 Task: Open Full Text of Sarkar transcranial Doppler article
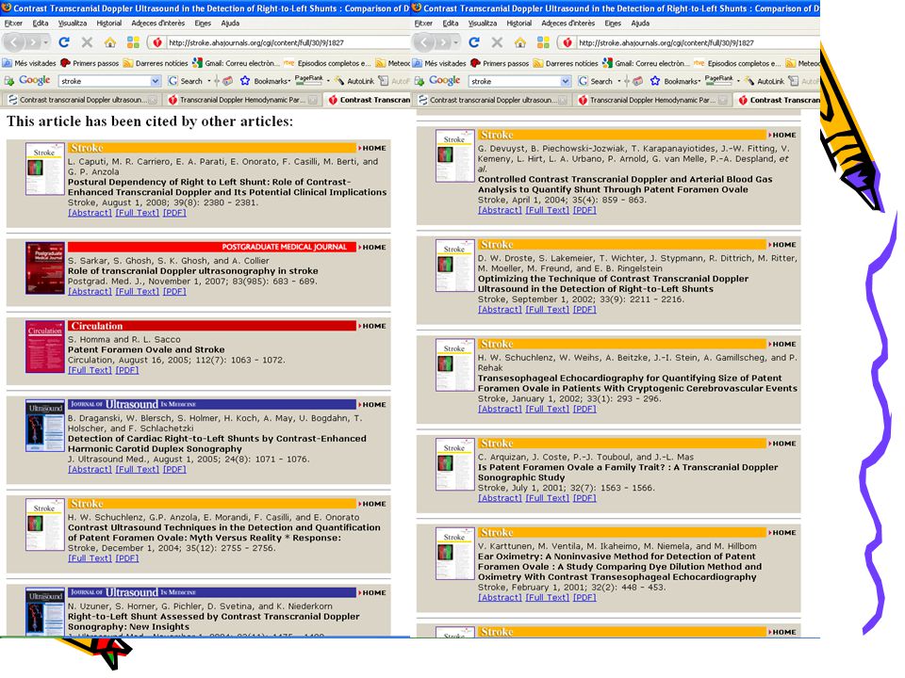pos(137,291)
